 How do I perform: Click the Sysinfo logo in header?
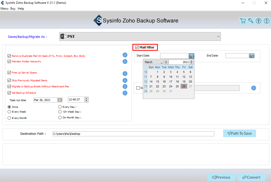(x=98, y=20)
